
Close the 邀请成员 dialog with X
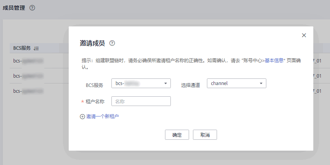point(304,35)
